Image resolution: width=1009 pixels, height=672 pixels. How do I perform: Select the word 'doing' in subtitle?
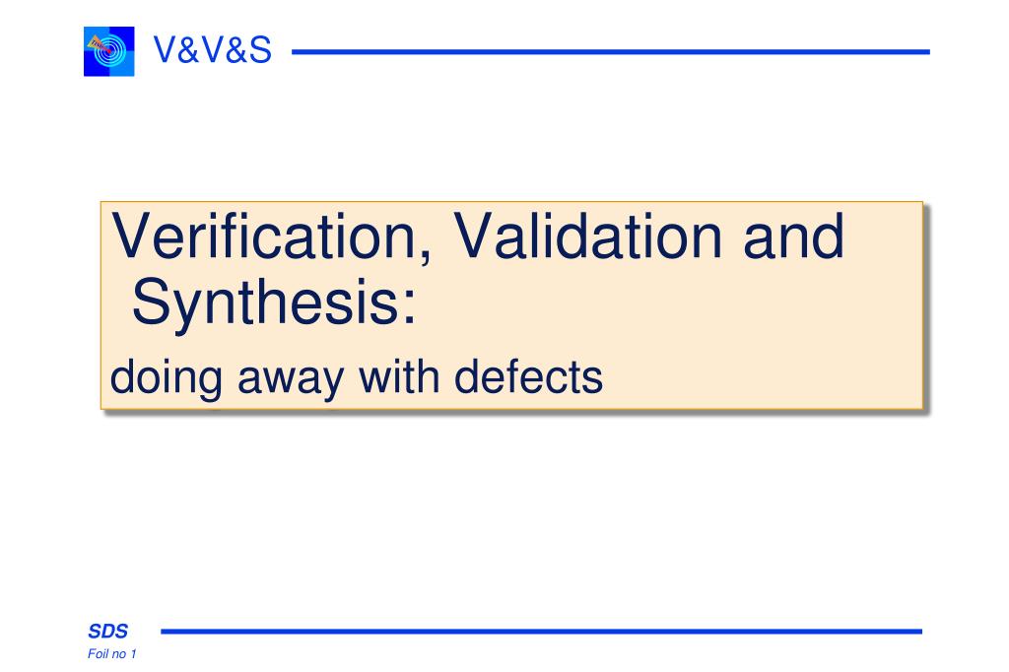point(166,378)
